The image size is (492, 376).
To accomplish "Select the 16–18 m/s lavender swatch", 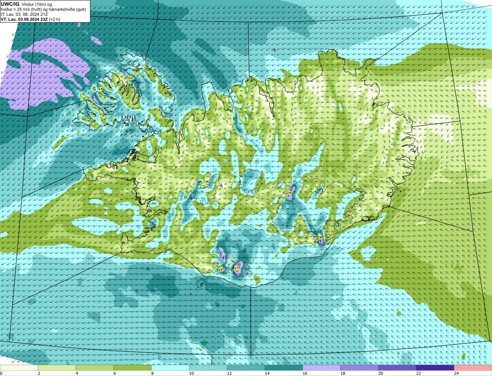I will click(322, 368).
